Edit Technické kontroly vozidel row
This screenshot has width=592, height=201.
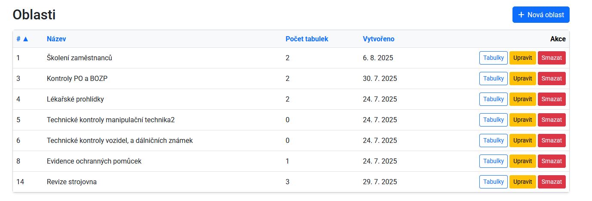pyautogui.click(x=522, y=140)
